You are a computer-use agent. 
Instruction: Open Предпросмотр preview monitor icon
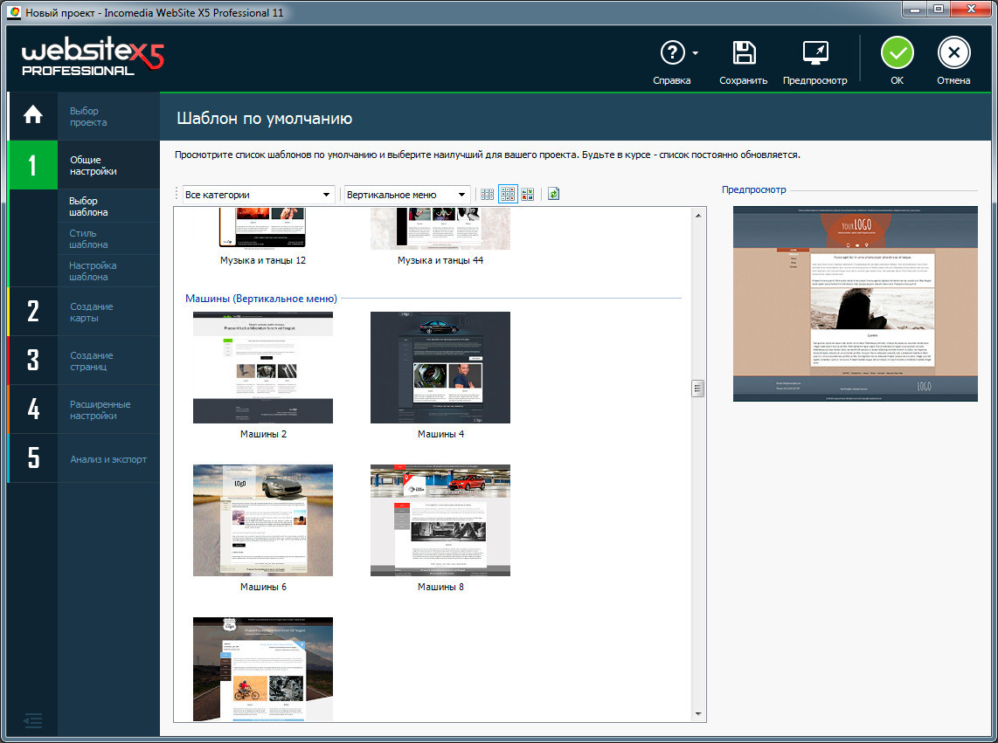[814, 53]
